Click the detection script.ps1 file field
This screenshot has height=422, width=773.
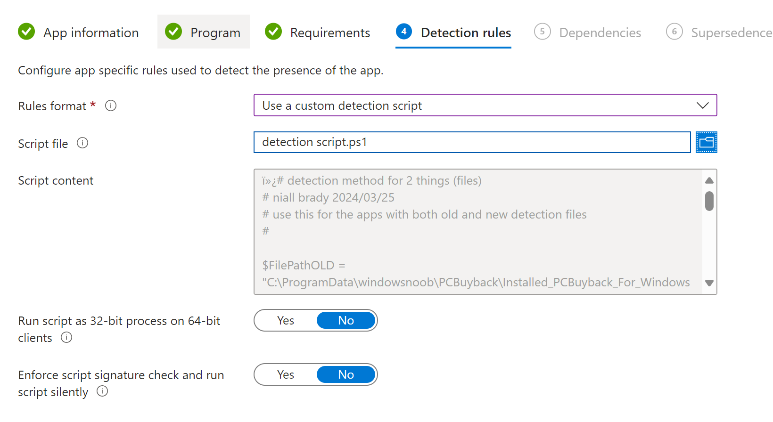click(472, 142)
